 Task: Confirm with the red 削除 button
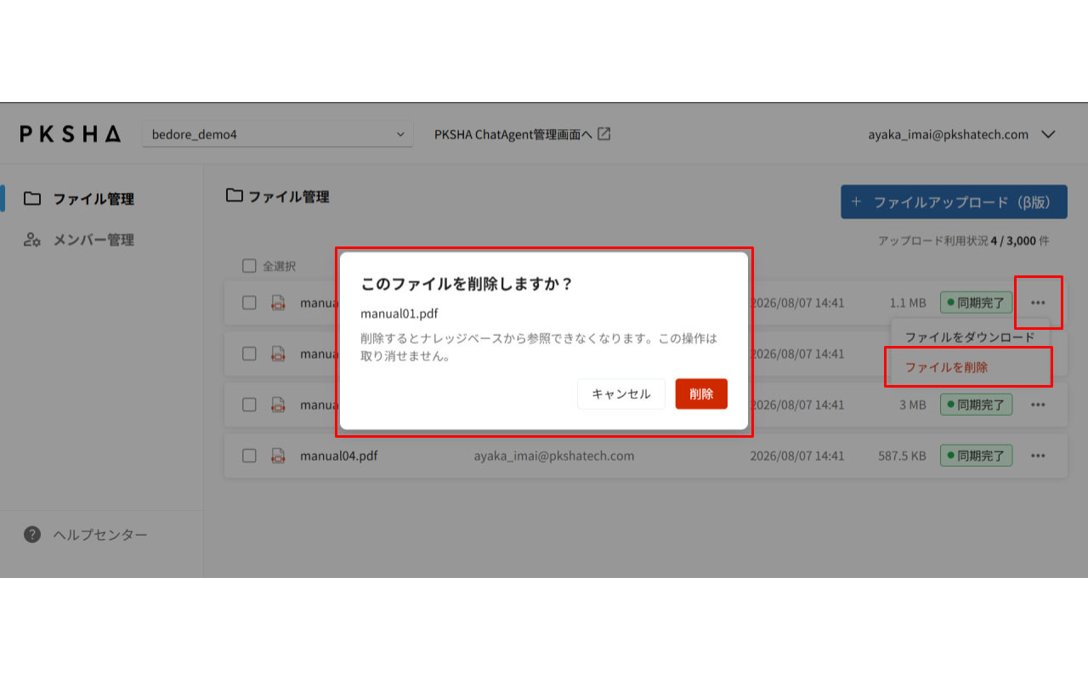(701, 394)
